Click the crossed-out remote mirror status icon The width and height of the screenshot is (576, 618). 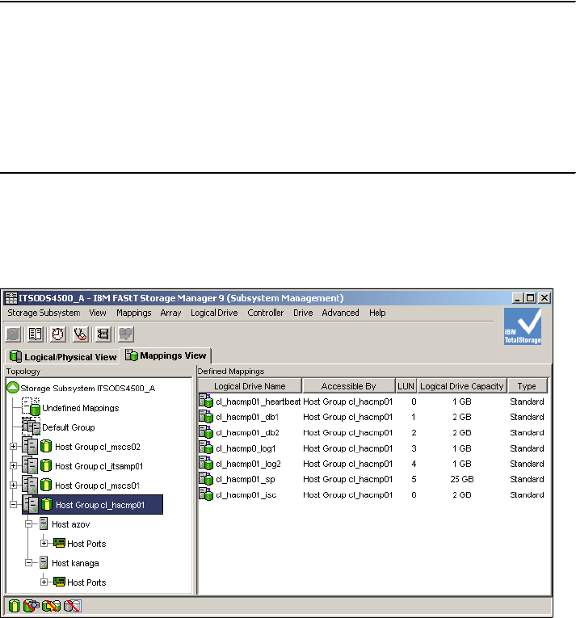click(73, 606)
